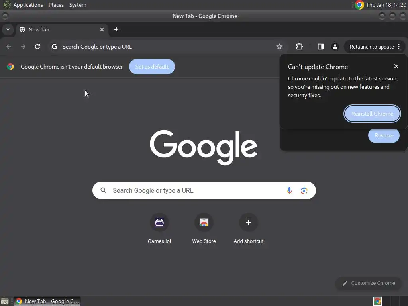Image resolution: width=408 pixels, height=306 pixels.
Task: Bookmark this tab with the star icon
Action: [x=279, y=47]
